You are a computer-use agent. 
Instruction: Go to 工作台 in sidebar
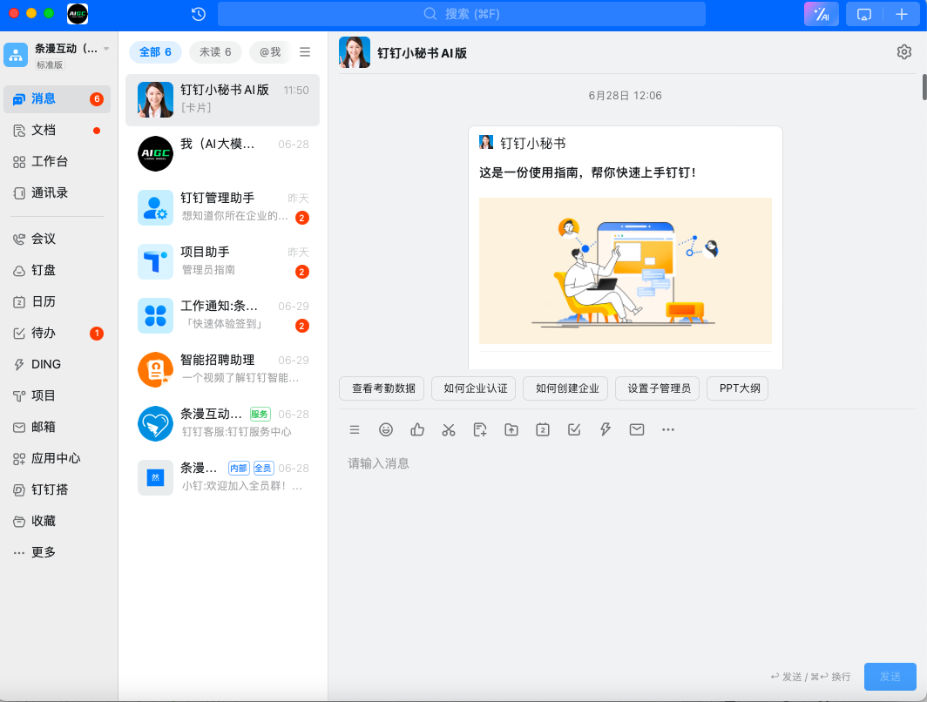(57, 161)
